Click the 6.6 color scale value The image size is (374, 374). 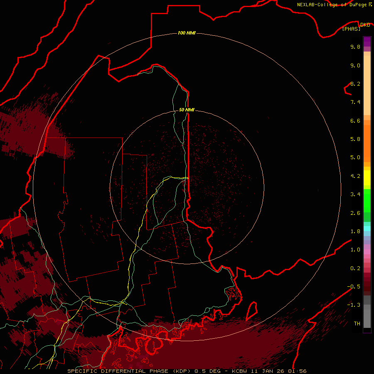(x=355, y=121)
